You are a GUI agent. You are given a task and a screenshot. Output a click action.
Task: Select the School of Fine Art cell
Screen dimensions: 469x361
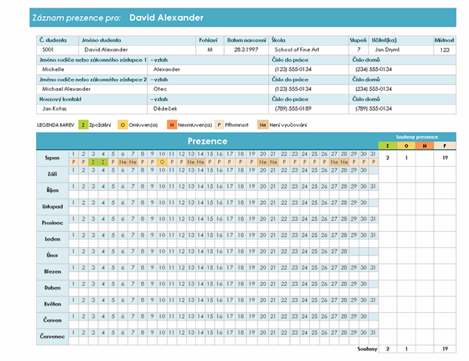pos(293,50)
